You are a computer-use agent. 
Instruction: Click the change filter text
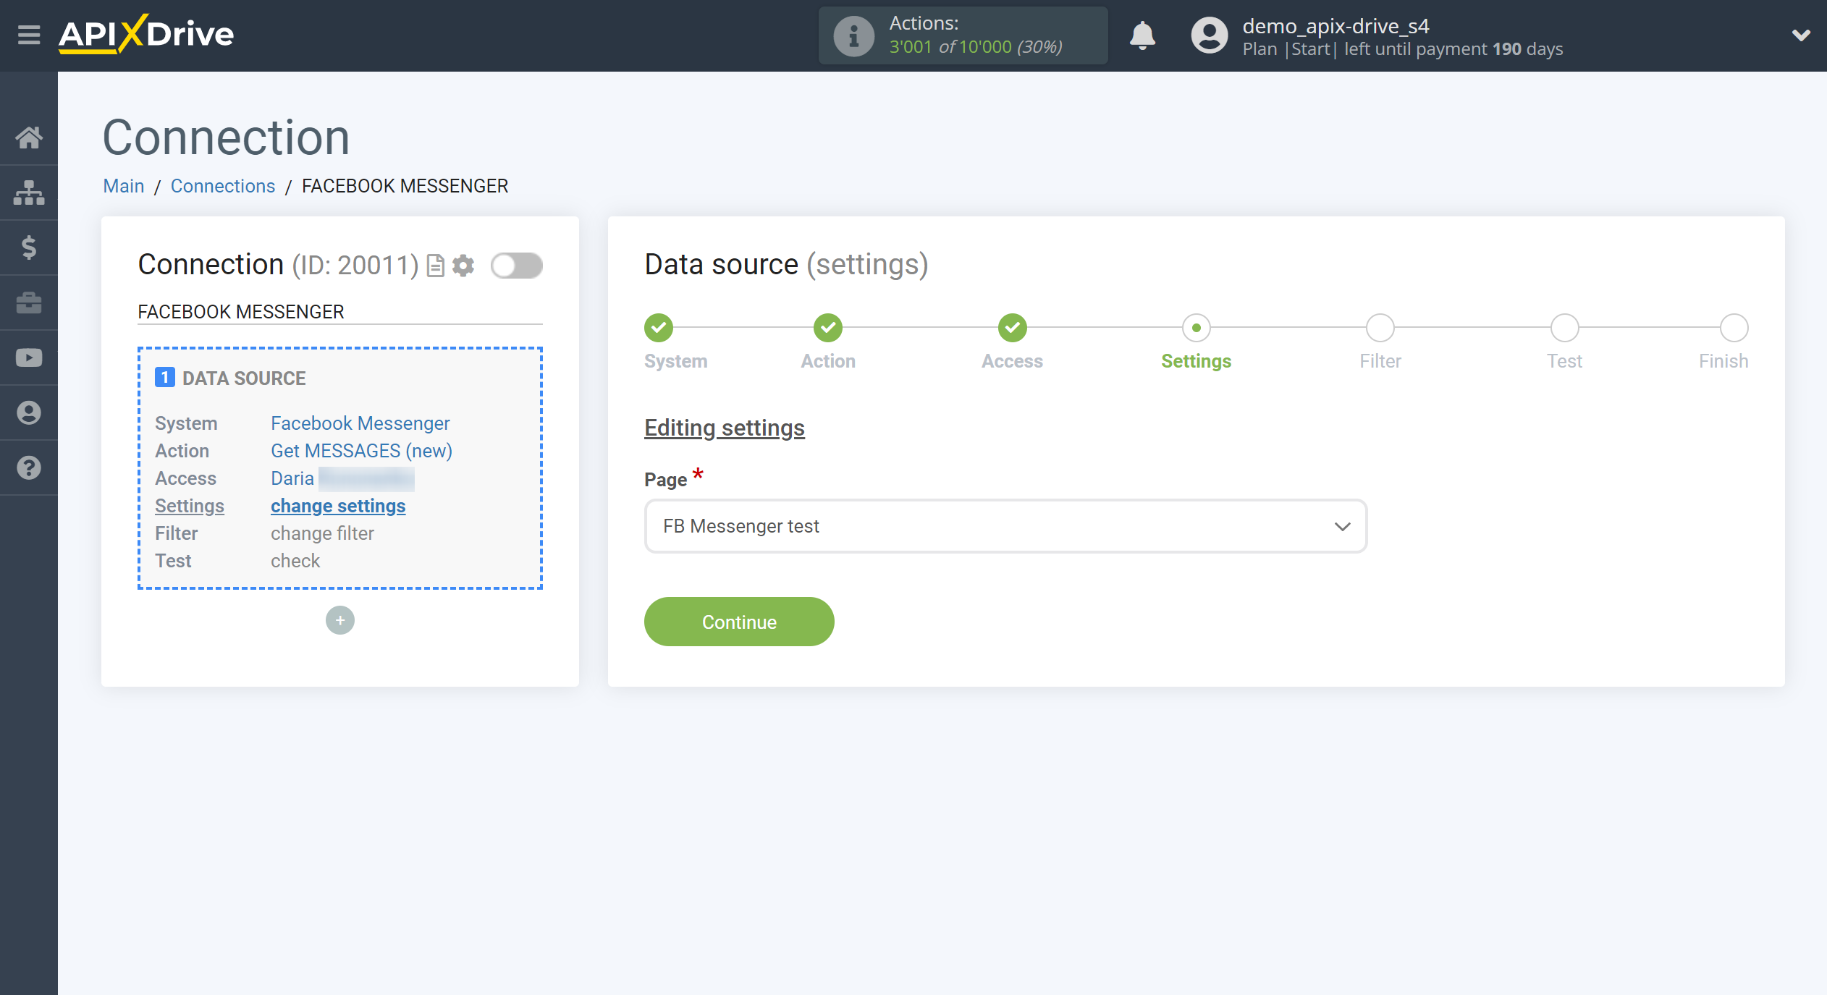coord(322,533)
